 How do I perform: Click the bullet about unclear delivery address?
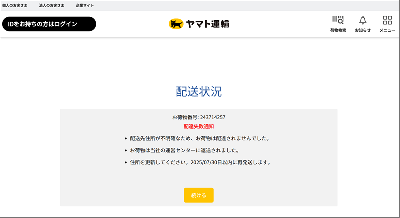pos(200,138)
